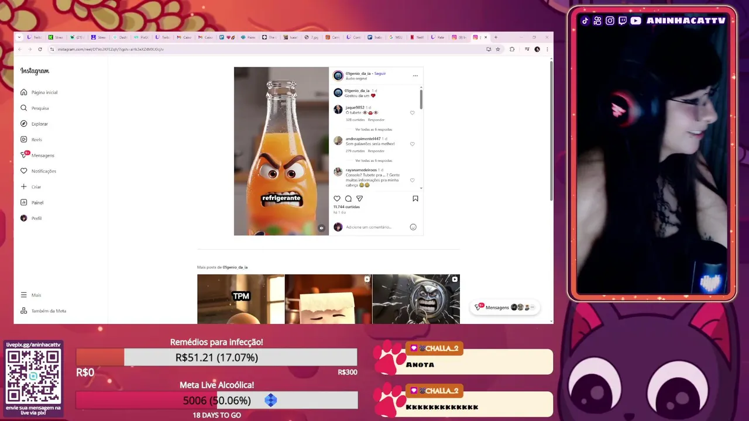Reply to jaque9852's comment
This screenshot has height=421, width=749.
coord(376,120)
